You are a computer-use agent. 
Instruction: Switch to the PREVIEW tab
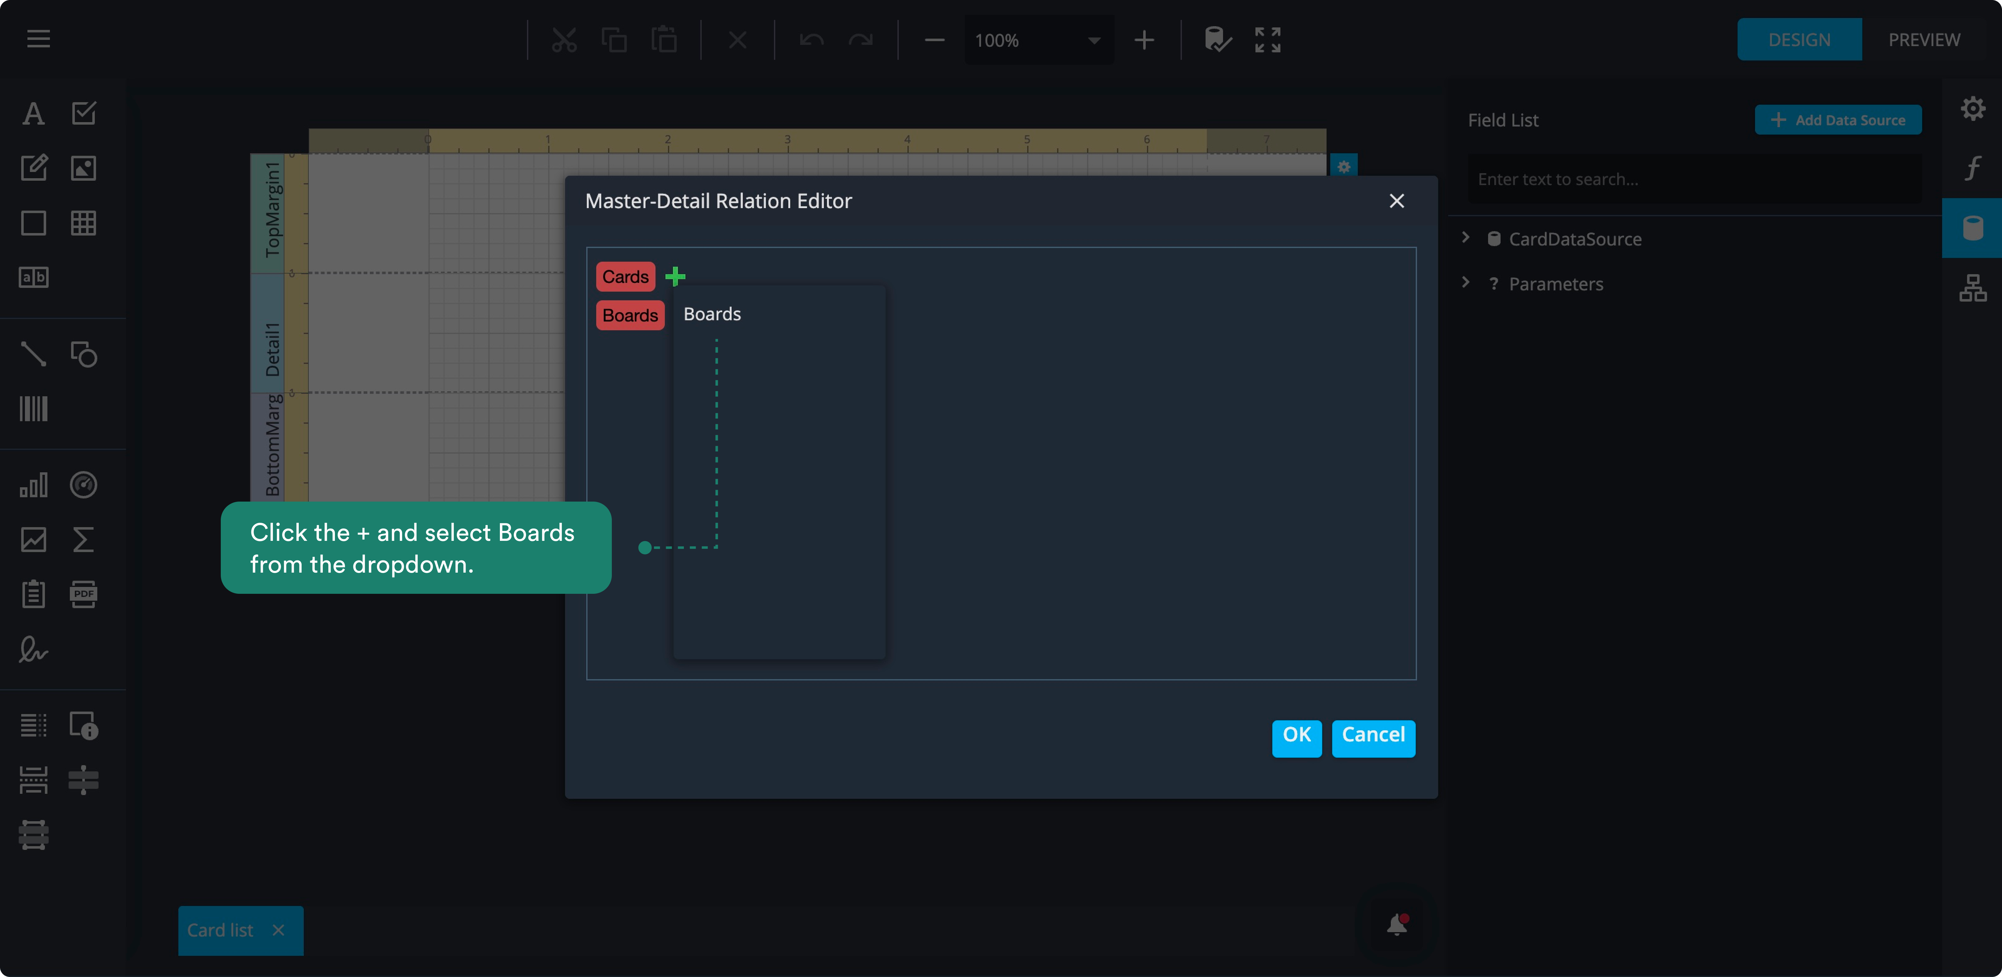click(x=1924, y=40)
